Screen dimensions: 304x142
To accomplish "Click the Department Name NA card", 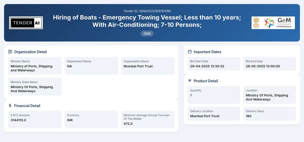I will pyautogui.click(x=91, y=66).
